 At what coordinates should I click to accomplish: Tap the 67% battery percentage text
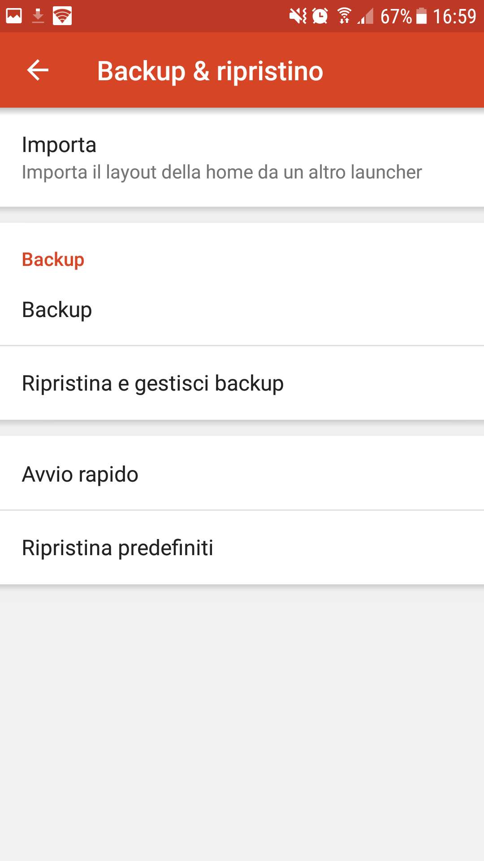tap(396, 17)
